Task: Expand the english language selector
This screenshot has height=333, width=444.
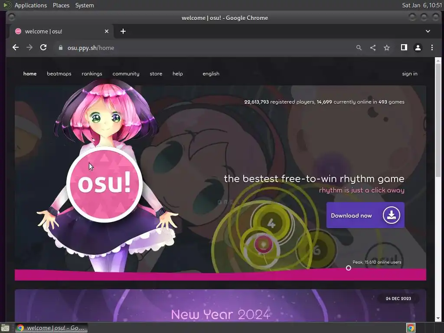Action: tap(211, 74)
